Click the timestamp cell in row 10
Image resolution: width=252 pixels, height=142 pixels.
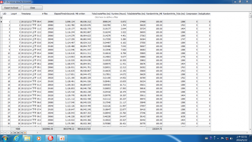point(31,53)
